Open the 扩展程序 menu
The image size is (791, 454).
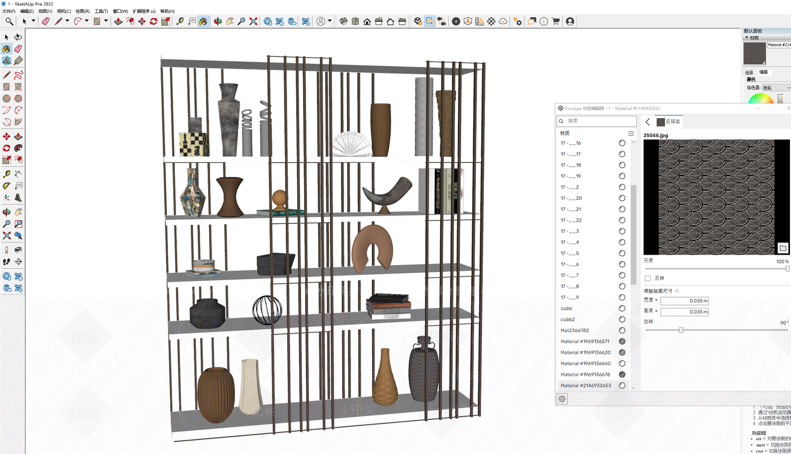tap(144, 11)
